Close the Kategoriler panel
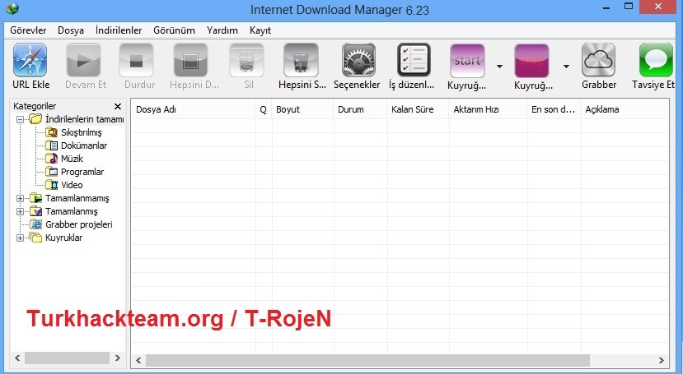This screenshot has width=683, height=374. coord(118,106)
